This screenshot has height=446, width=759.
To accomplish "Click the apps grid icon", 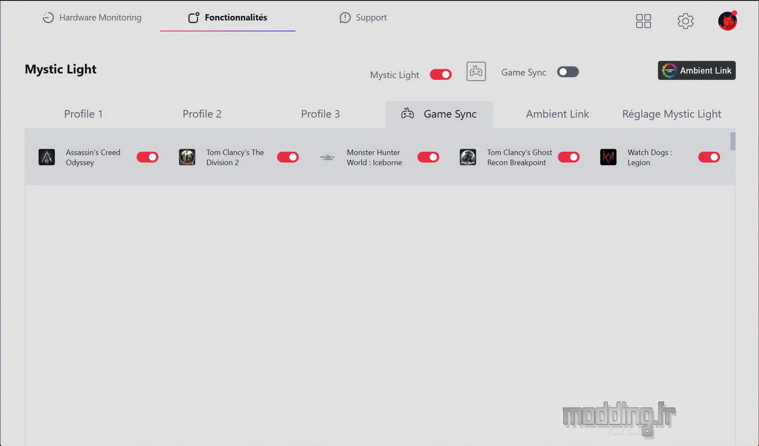I will [x=643, y=21].
